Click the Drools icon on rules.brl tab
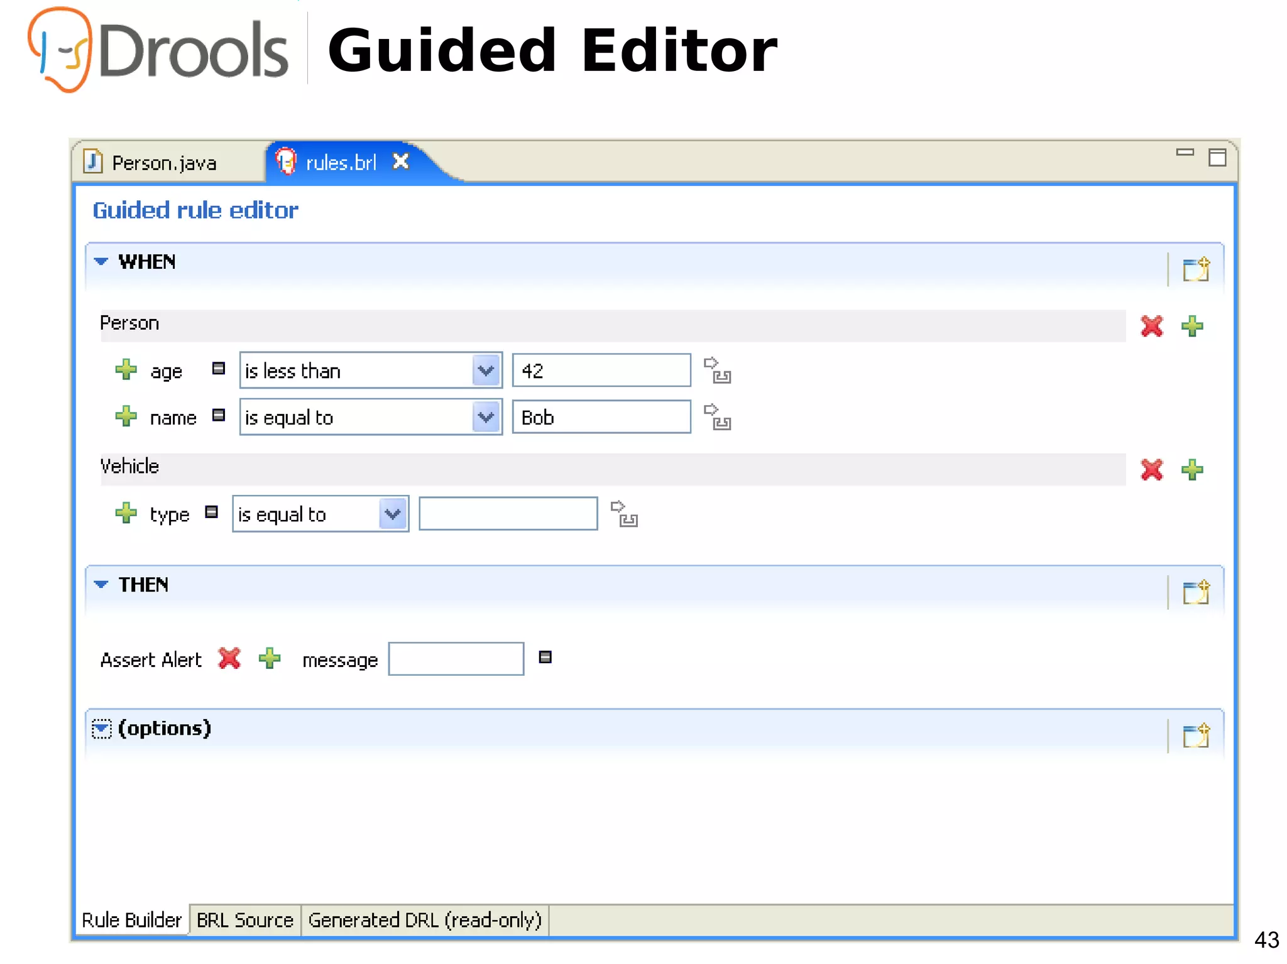The height and width of the screenshot is (964, 1287). pos(286,161)
